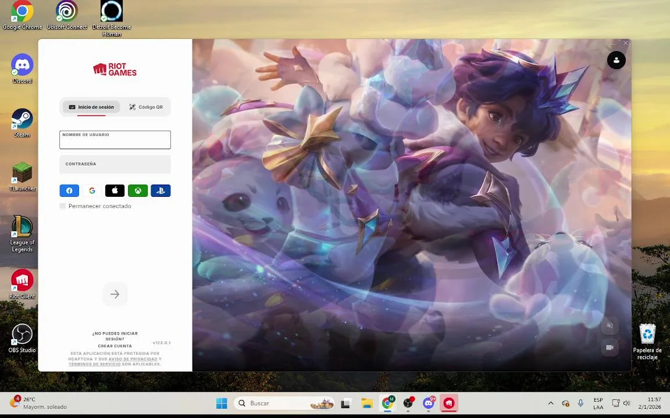Screen dimensions: 670x418
Task: Open the account profile icon
Action: click(x=616, y=60)
